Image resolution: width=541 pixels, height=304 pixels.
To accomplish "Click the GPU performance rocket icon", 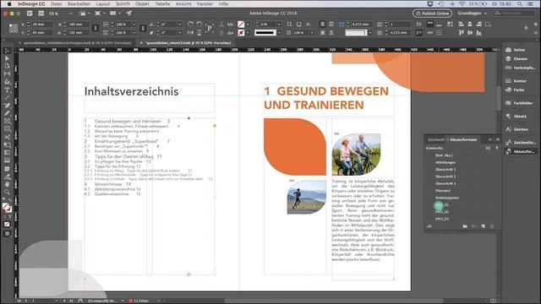I will (128, 14).
